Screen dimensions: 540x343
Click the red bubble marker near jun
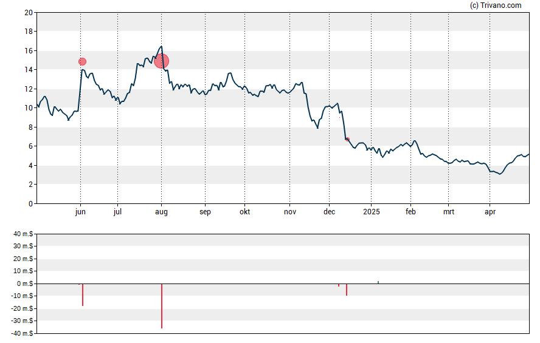point(82,61)
